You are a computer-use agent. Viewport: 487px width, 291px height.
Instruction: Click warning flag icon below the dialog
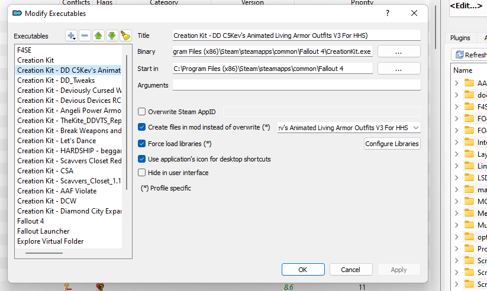pyautogui.click(x=99, y=287)
